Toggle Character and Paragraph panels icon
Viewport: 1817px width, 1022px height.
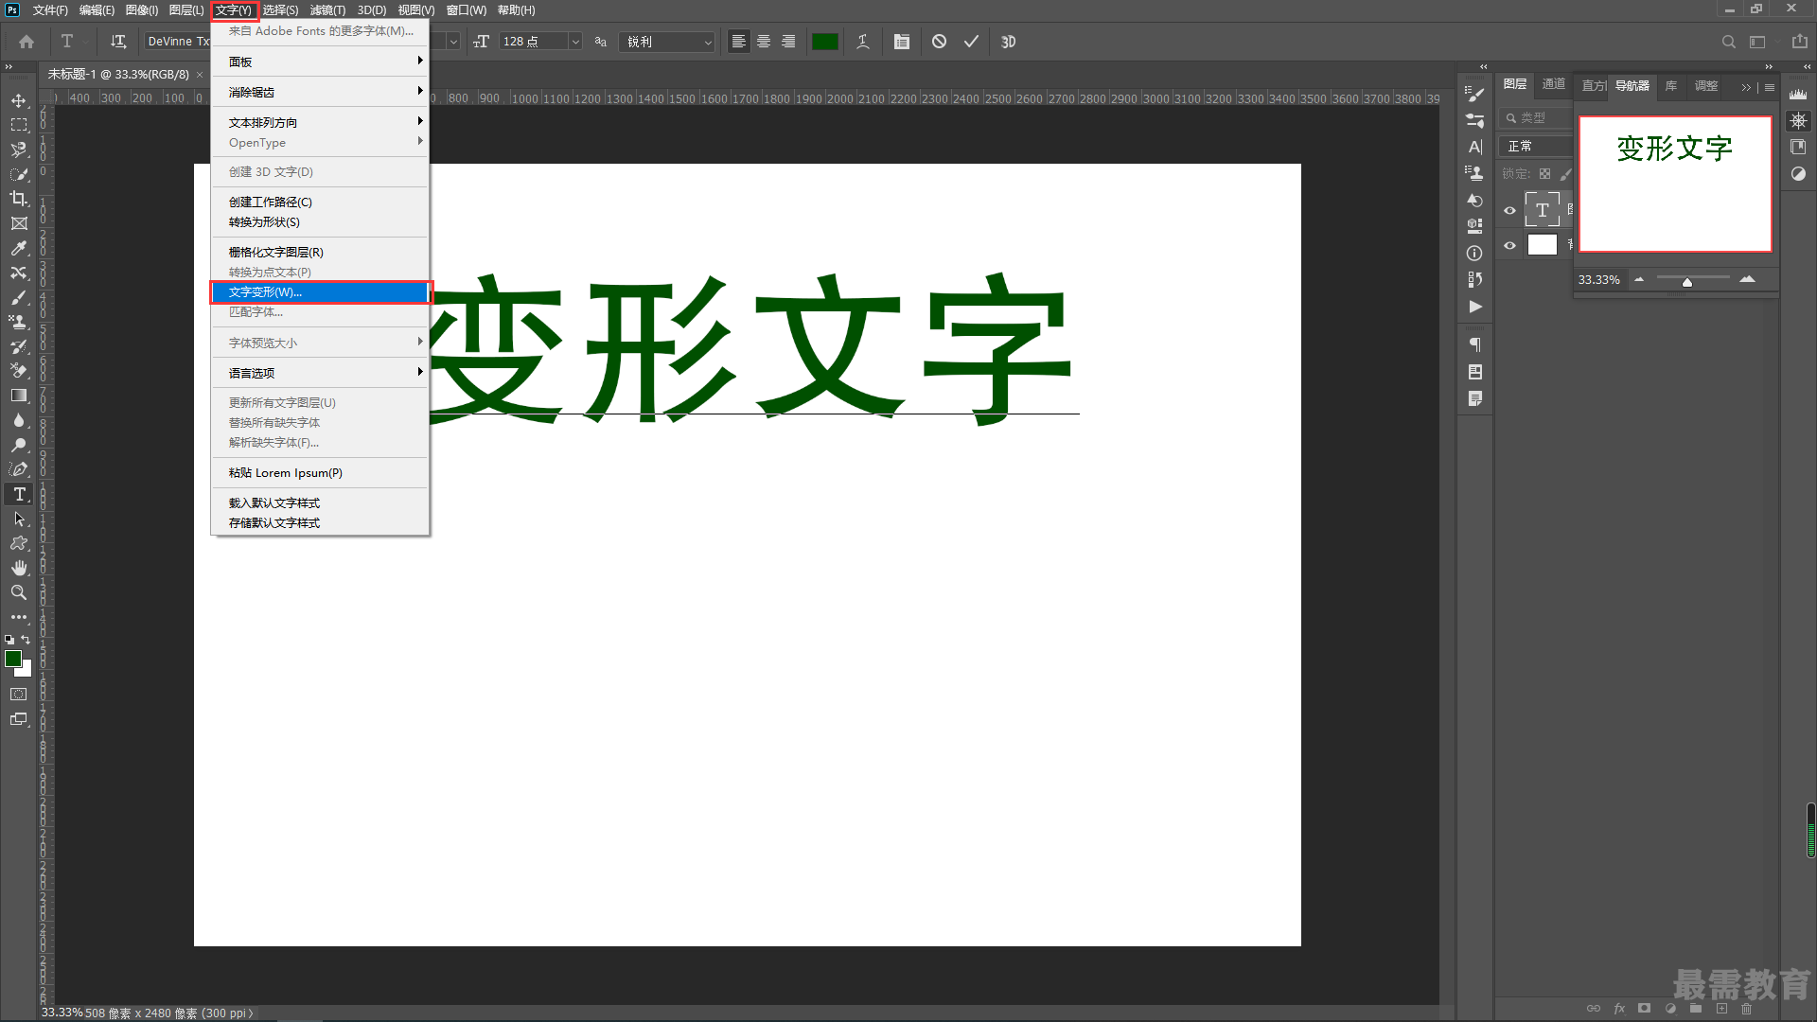click(902, 42)
